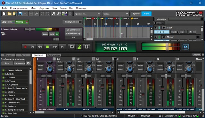Open the Микс menu
The width and height of the screenshot is (205, 118).
pyautogui.click(x=34, y=8)
